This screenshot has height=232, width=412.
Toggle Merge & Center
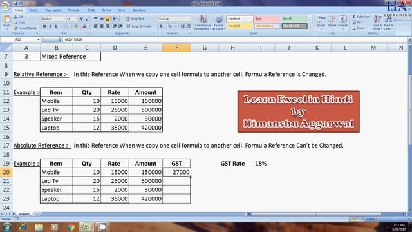pyautogui.click(x=139, y=26)
